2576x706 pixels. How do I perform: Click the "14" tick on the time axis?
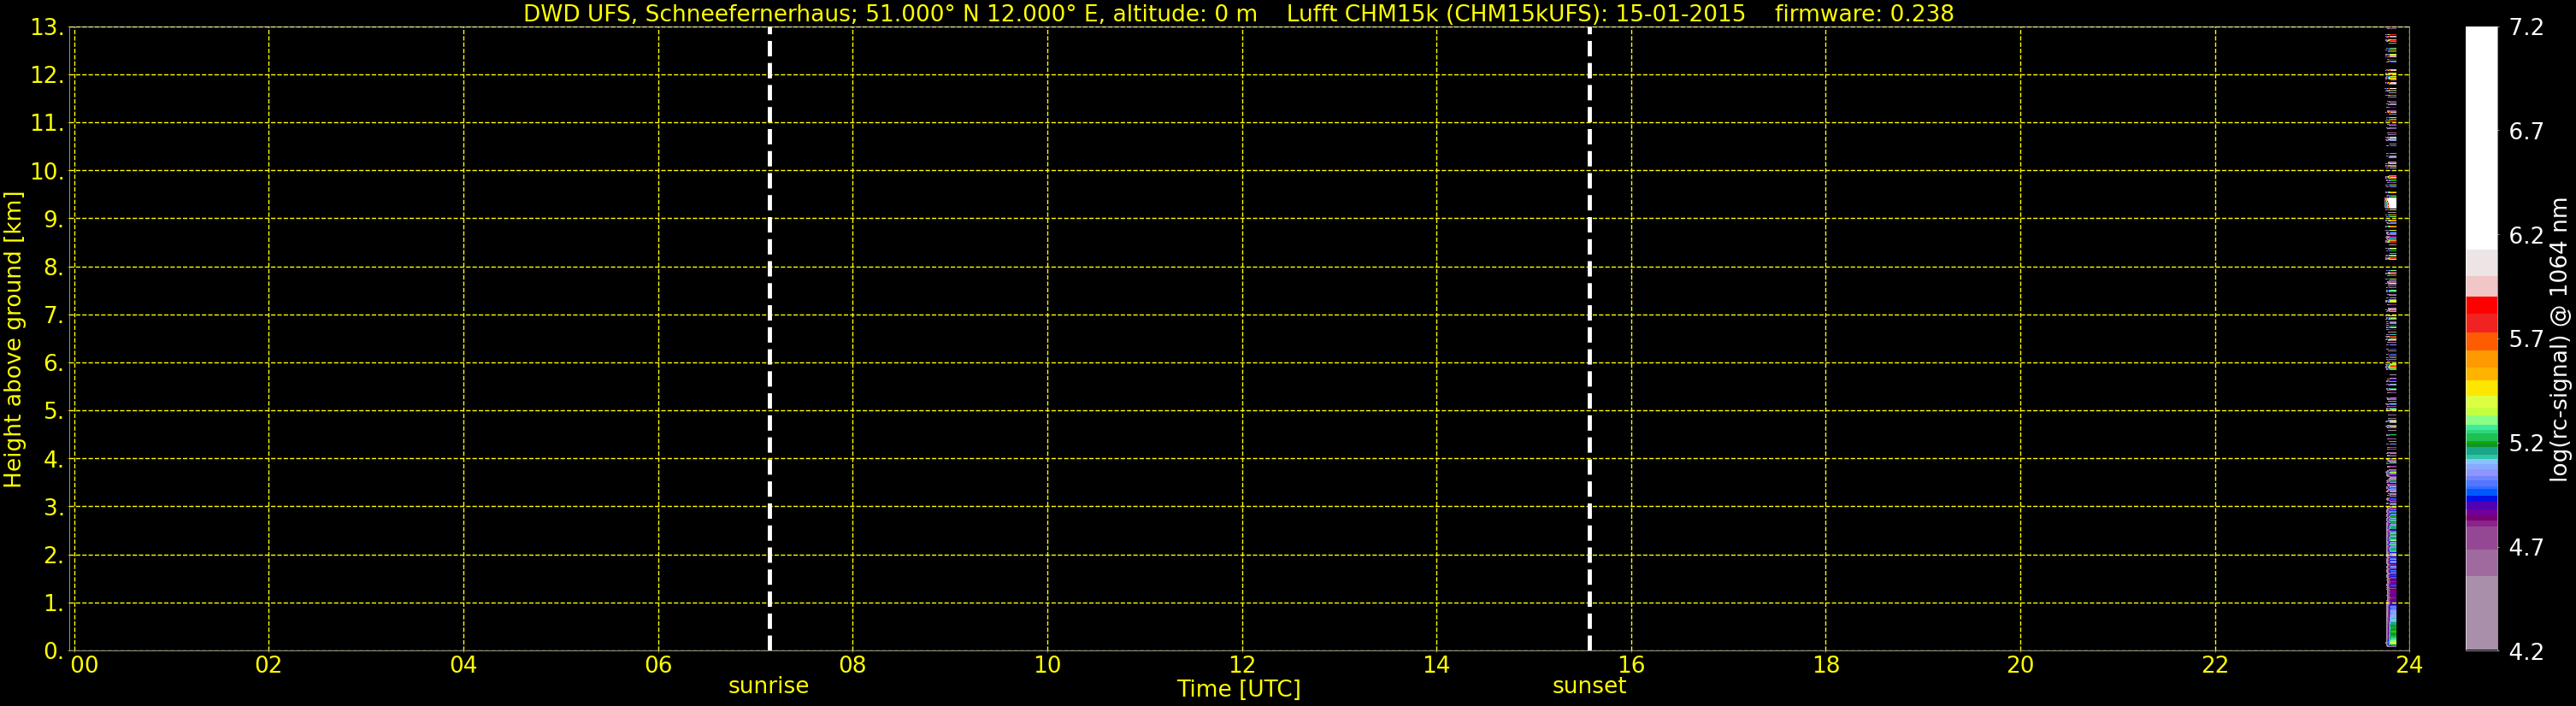[x=1436, y=665]
